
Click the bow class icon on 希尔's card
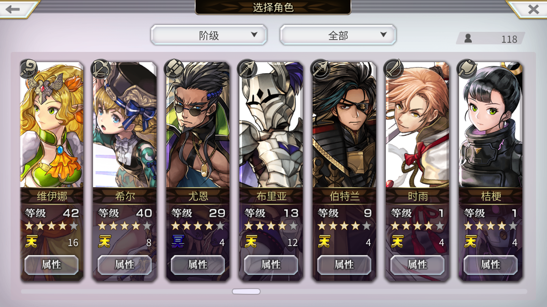pyautogui.click(x=101, y=69)
